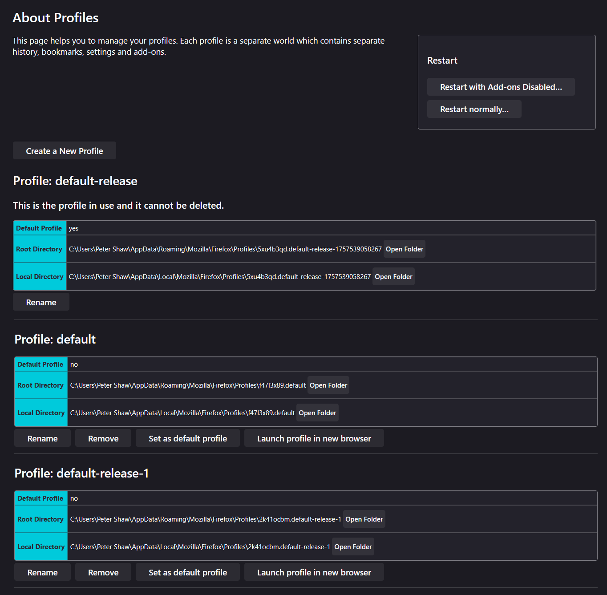The width and height of the screenshot is (607, 595).
Task: Remove the profile named default
Action: point(103,439)
